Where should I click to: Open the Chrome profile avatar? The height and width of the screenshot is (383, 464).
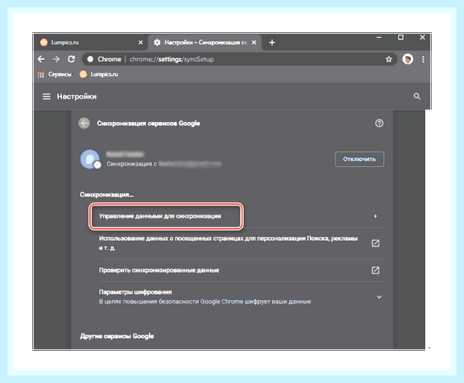(408, 59)
